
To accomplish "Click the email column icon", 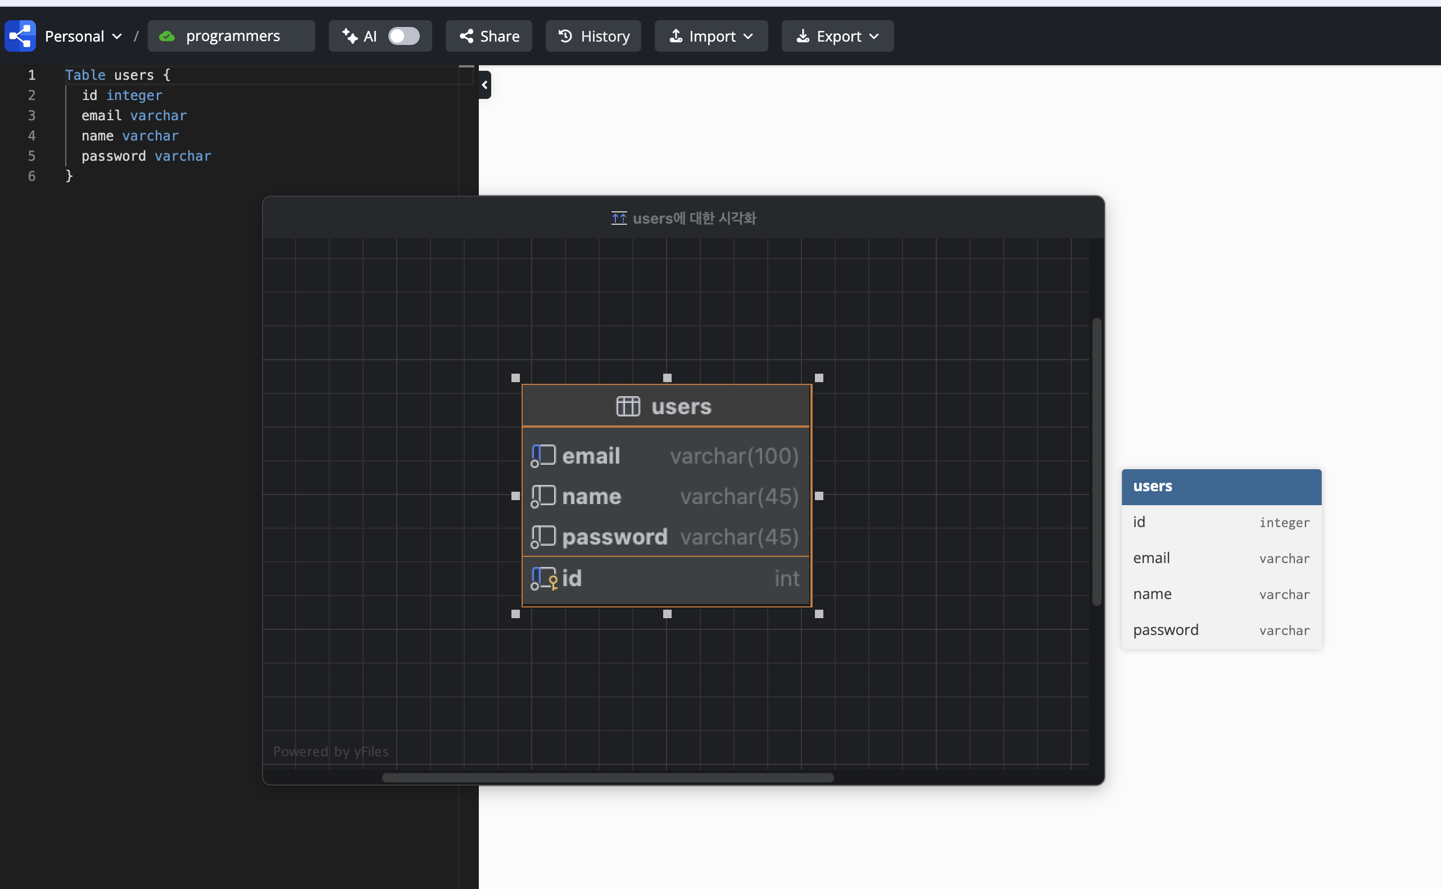I will click(543, 456).
